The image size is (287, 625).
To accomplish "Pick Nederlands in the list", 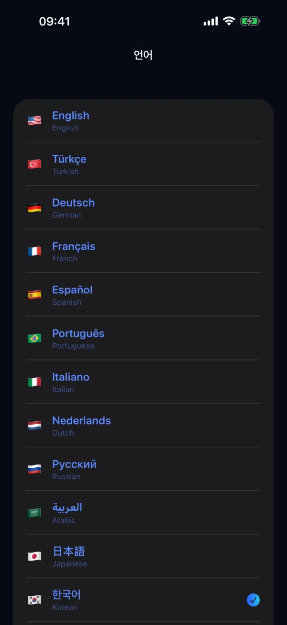I will tap(143, 426).
